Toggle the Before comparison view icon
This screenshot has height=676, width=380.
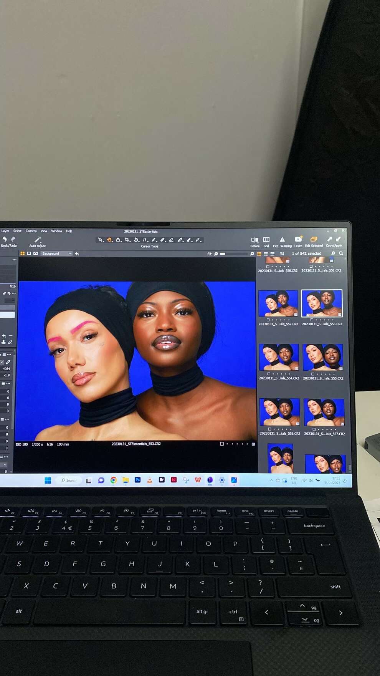point(255,240)
